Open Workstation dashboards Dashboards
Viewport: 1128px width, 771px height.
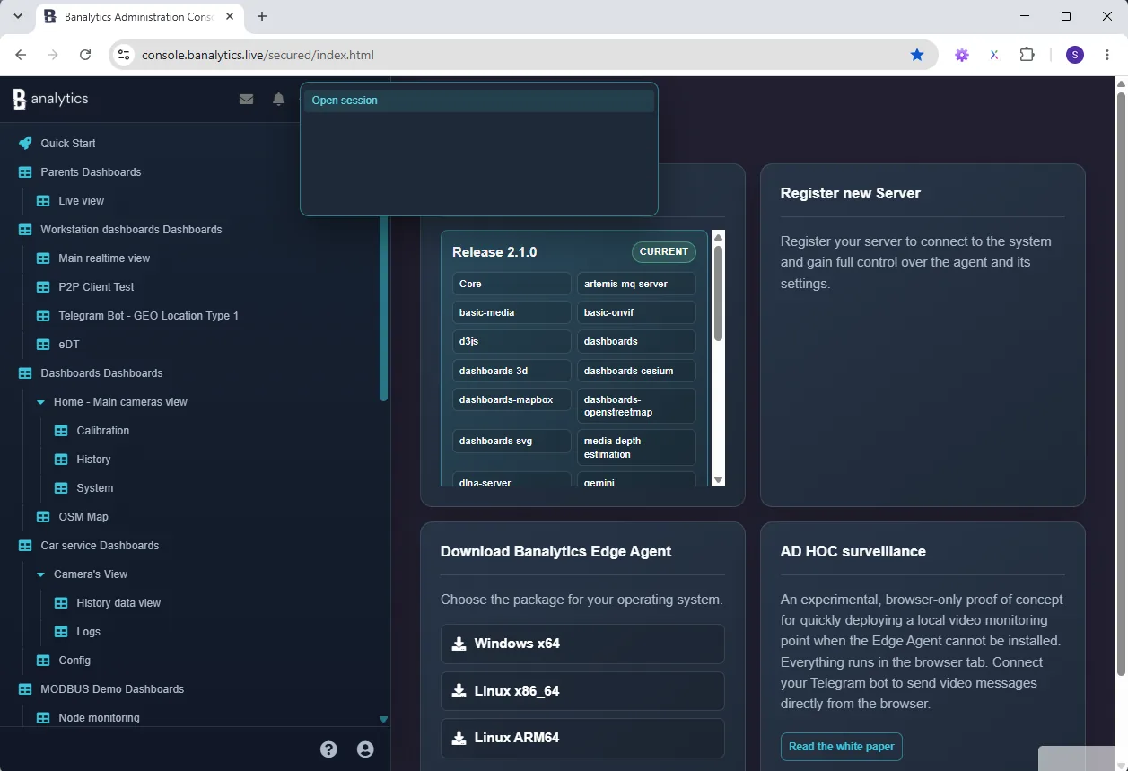131,230
